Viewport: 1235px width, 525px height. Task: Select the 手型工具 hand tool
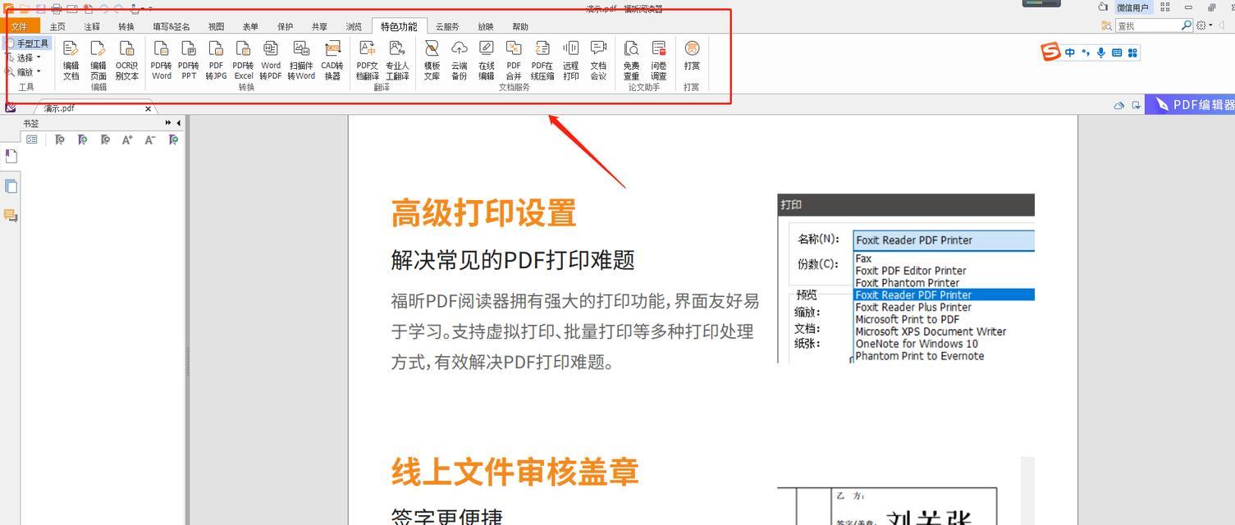pos(29,43)
